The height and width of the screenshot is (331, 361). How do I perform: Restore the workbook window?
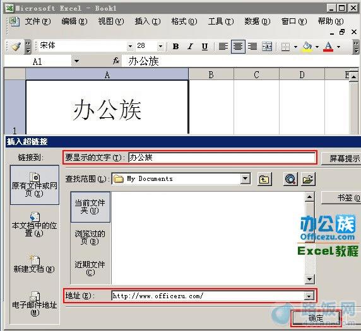pyautogui.click(x=342, y=32)
